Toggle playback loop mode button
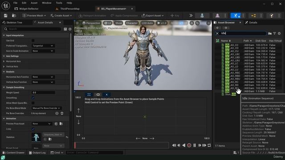 (209, 145)
